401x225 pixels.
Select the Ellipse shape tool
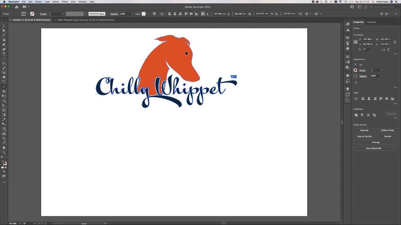[4, 63]
